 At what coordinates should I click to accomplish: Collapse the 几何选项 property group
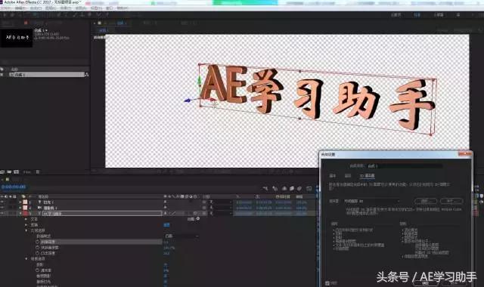click(26, 230)
